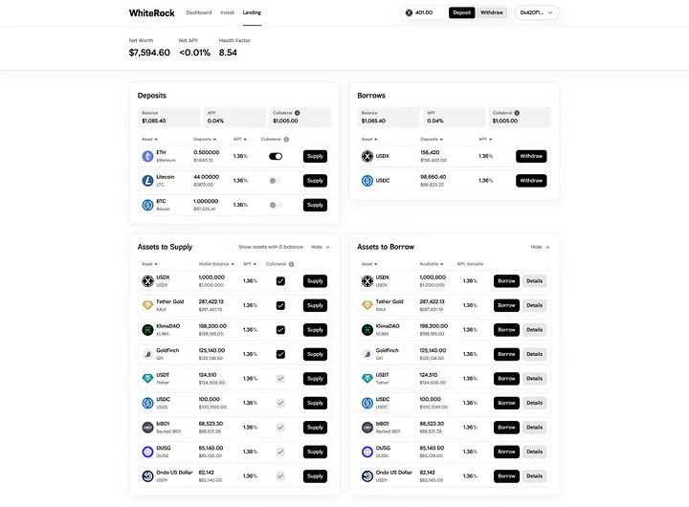Sort by Wallet Balance column in Assets to Supply

[215, 264]
